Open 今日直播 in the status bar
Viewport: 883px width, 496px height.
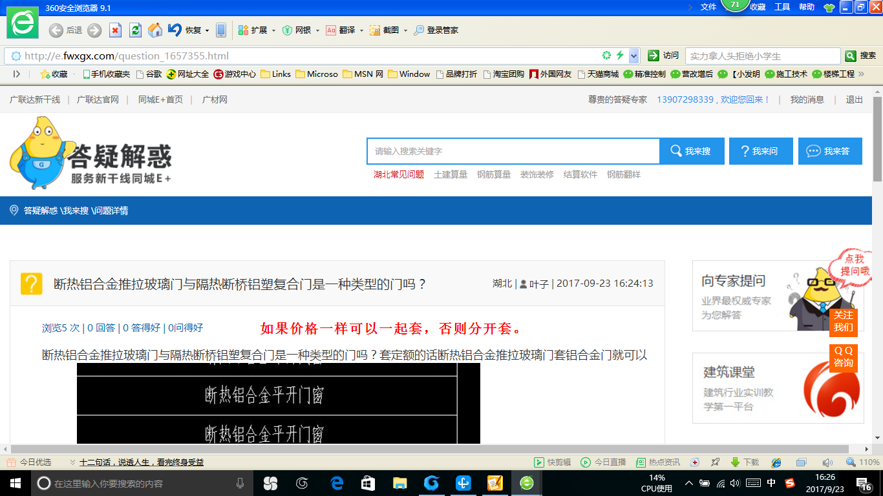(x=603, y=462)
